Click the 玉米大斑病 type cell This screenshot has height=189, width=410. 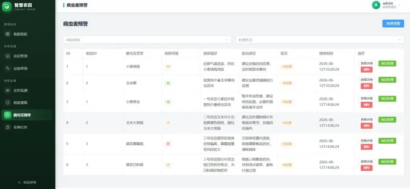click(135, 122)
